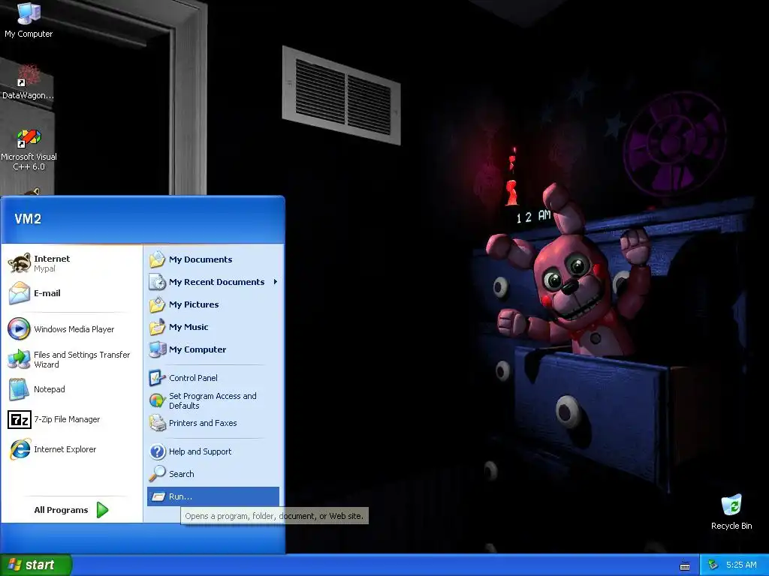
Task: Open Search from the Start menu
Action: click(x=213, y=474)
